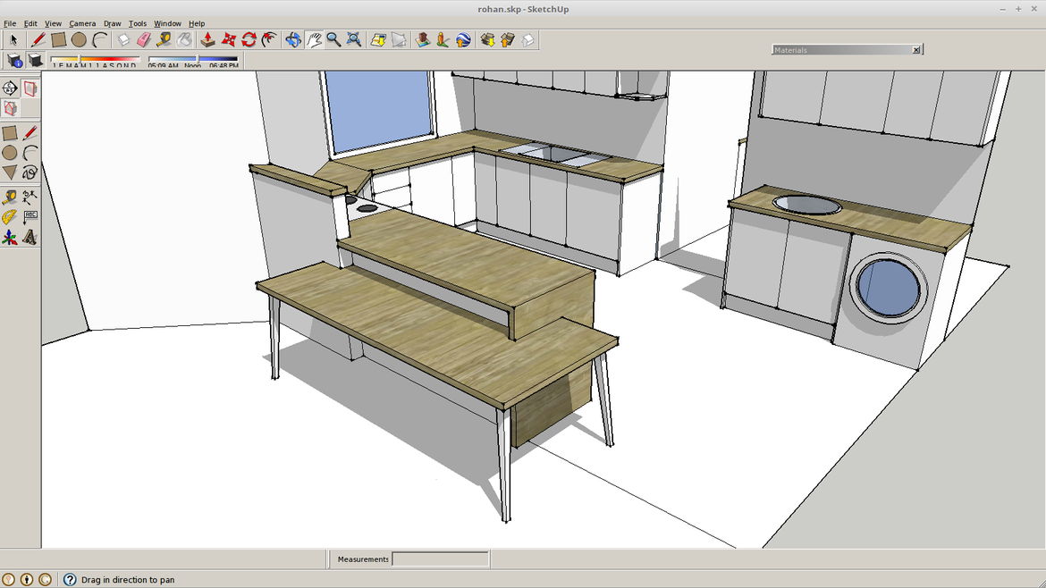Select the Tape Measure tool

165,39
